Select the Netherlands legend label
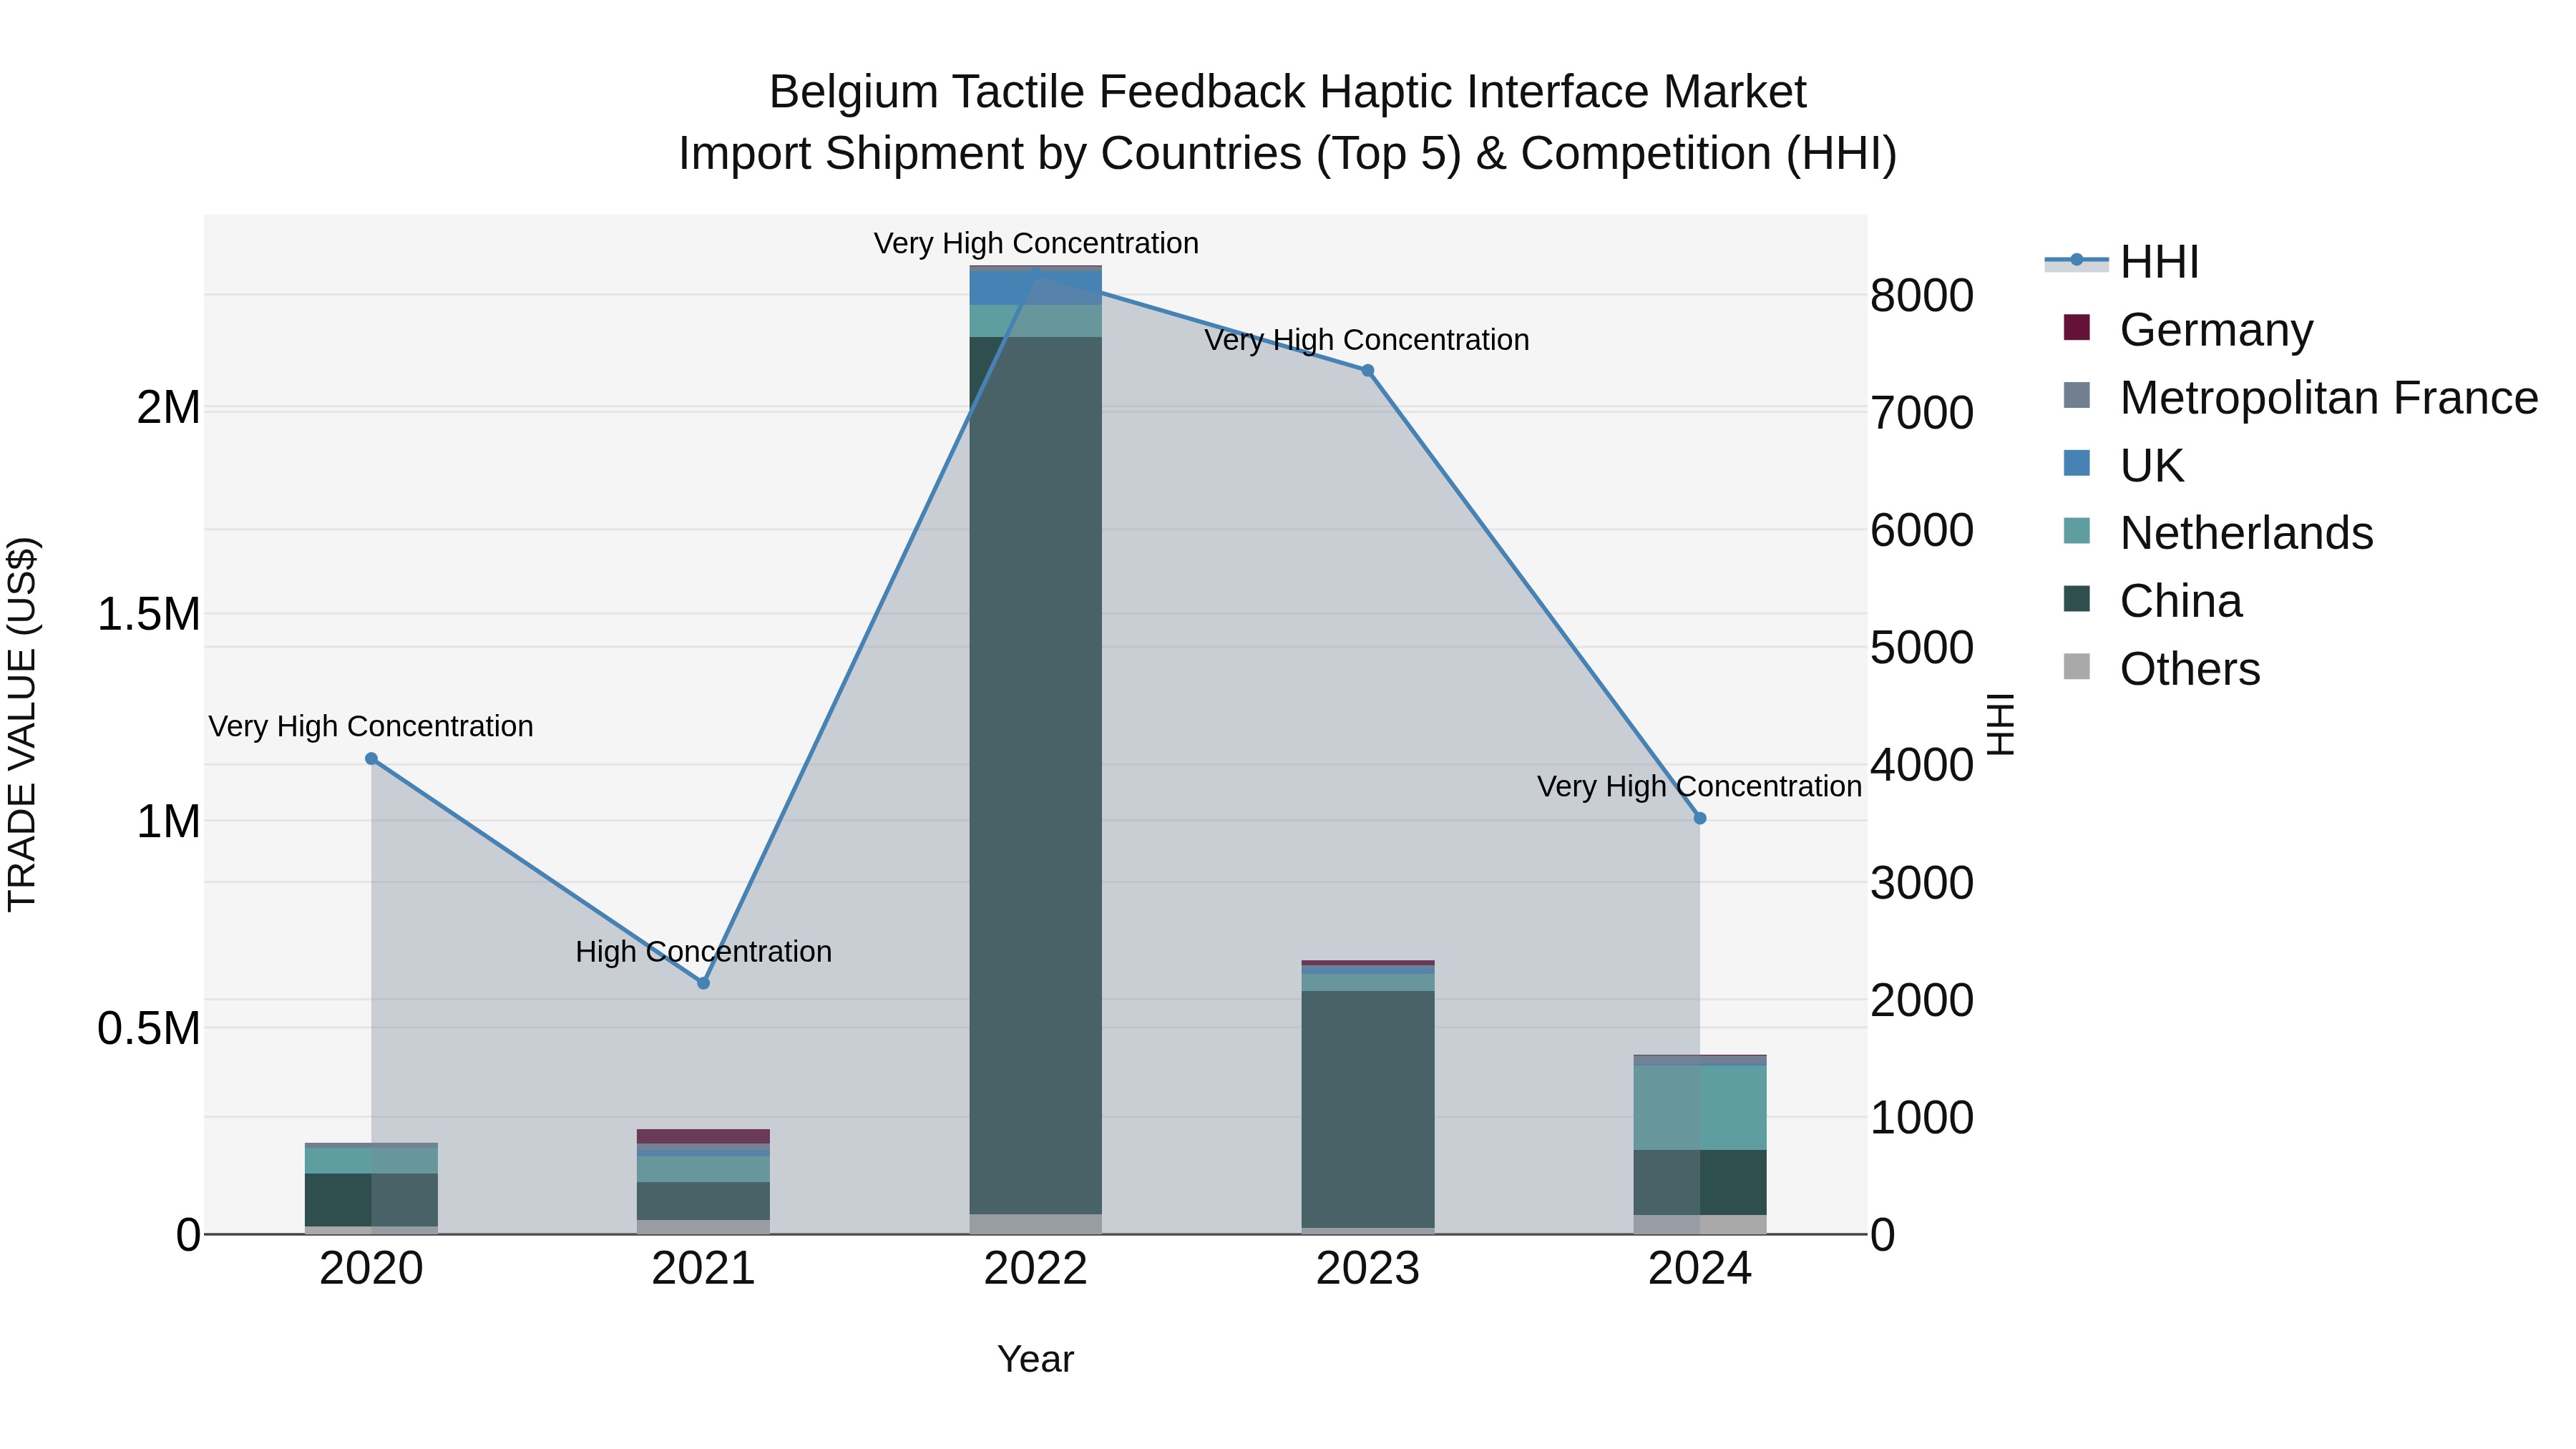2576x1449 pixels. tap(2246, 534)
